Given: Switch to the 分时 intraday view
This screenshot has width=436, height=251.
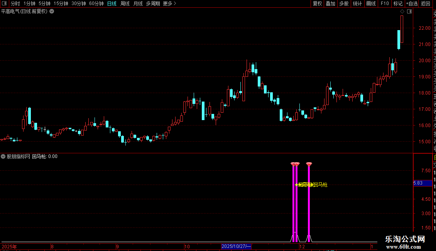Looking at the screenshot, I should (x=15, y=3).
